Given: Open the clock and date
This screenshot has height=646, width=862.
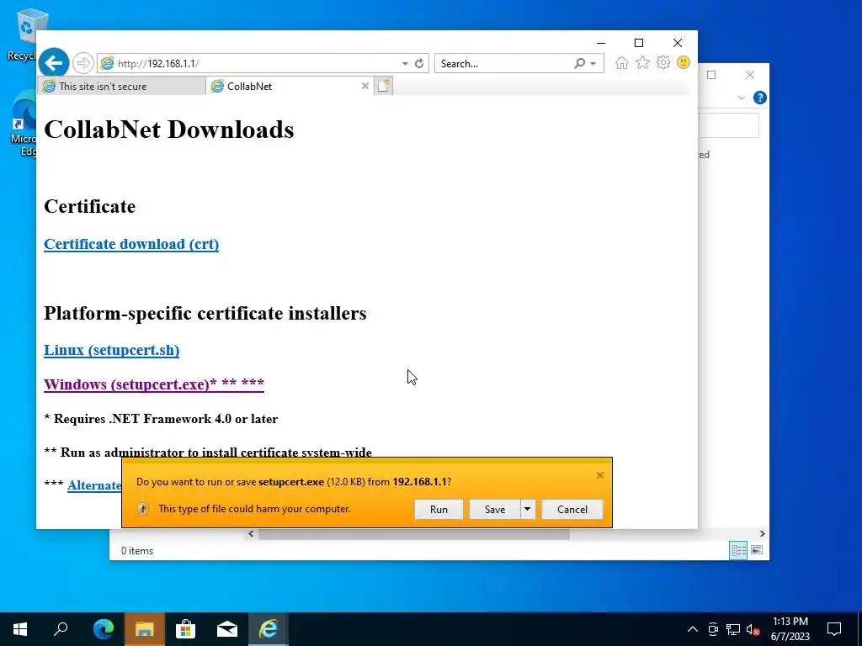Looking at the screenshot, I should pos(790,629).
